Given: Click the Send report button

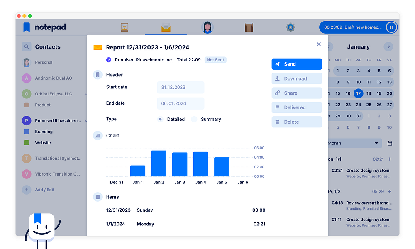Looking at the screenshot, I should point(297,64).
